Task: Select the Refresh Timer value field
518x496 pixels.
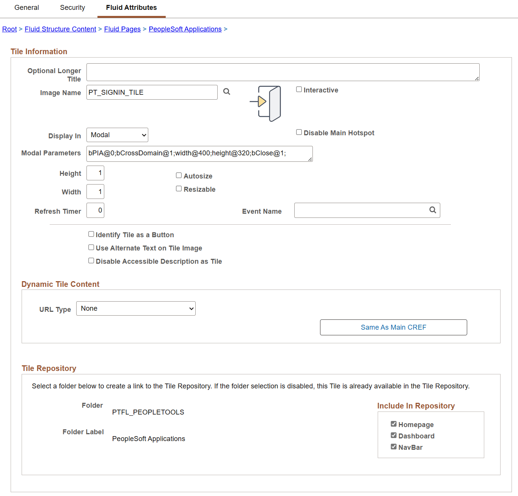Action: point(95,210)
